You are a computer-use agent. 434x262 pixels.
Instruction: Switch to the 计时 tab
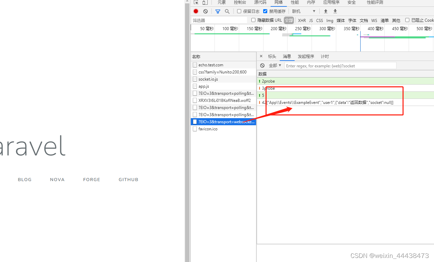coord(324,56)
